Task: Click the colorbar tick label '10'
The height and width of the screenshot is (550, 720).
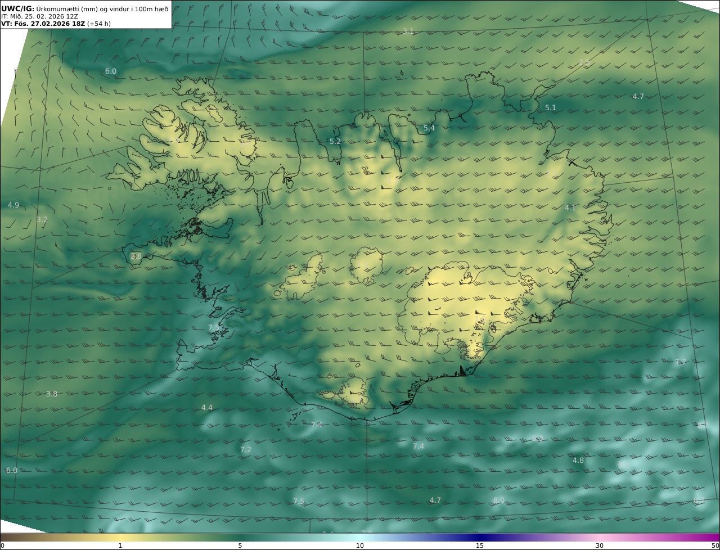Action: click(360, 546)
